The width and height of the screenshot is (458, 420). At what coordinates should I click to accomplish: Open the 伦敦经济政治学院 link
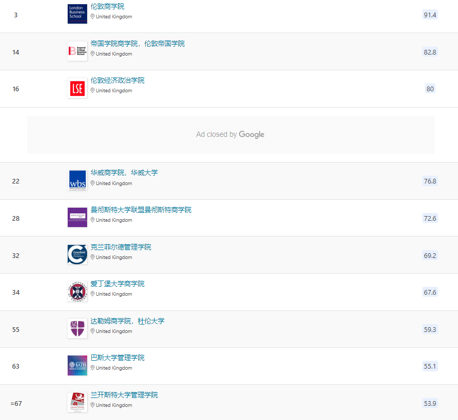(118, 80)
